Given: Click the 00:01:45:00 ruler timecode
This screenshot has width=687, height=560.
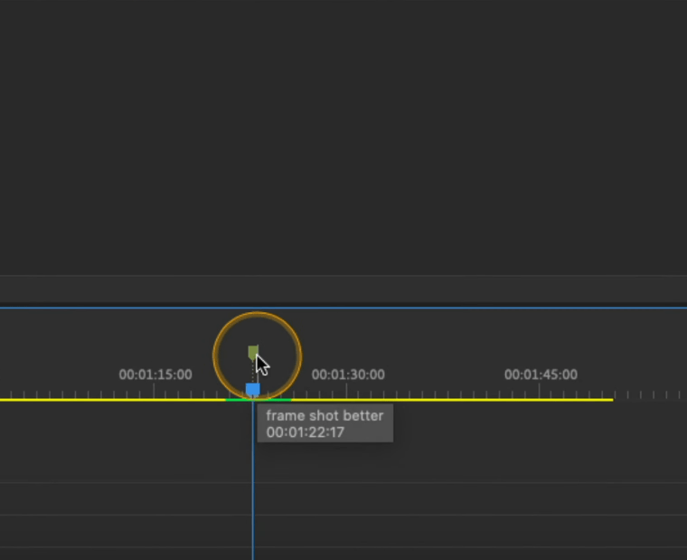Looking at the screenshot, I should click(541, 375).
